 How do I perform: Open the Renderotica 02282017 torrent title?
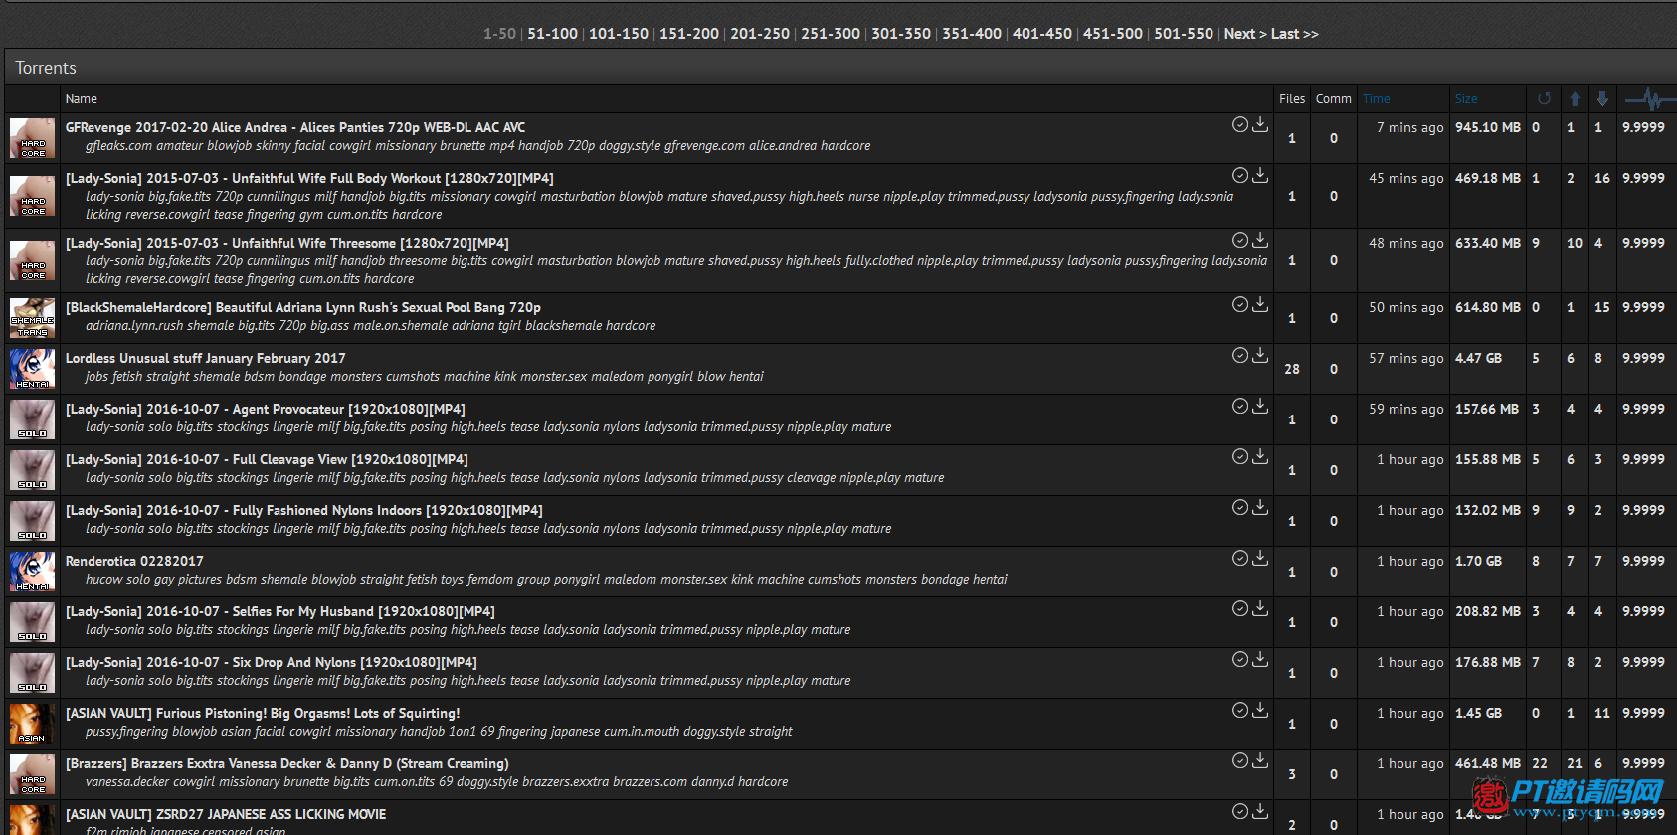(134, 561)
